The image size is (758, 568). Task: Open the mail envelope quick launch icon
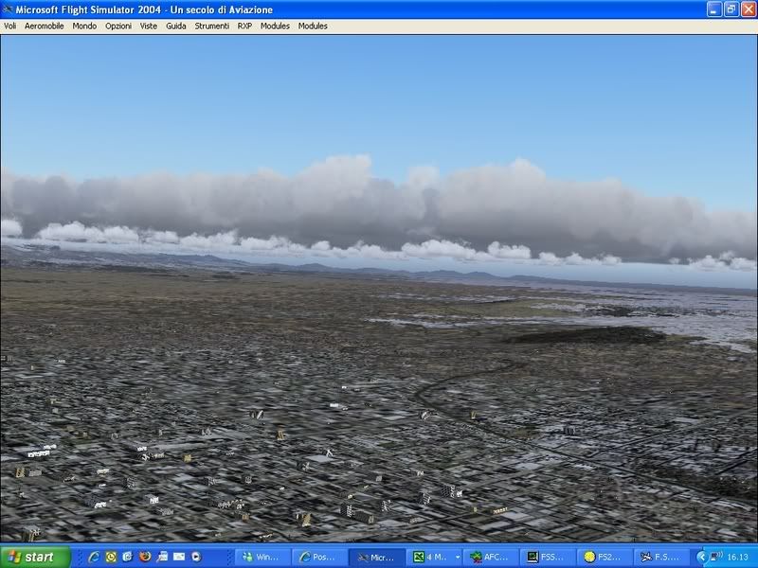(179, 557)
